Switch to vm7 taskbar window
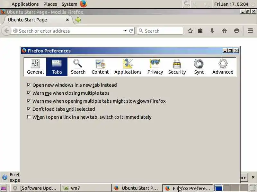The width and height of the screenshot is (257, 192). coord(86,188)
